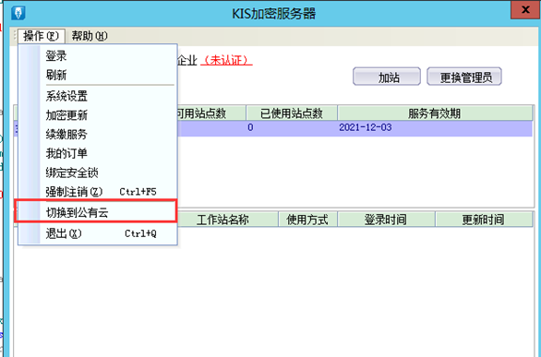Click the KIS app icon in title bar

18,13
